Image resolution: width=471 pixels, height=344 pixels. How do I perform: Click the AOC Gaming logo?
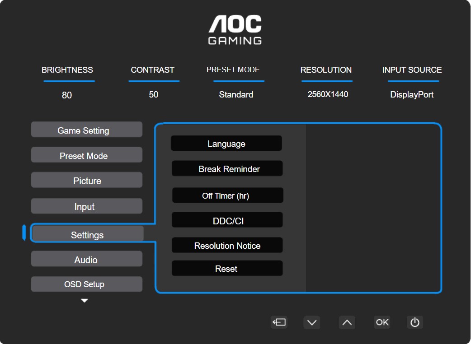tap(235, 30)
